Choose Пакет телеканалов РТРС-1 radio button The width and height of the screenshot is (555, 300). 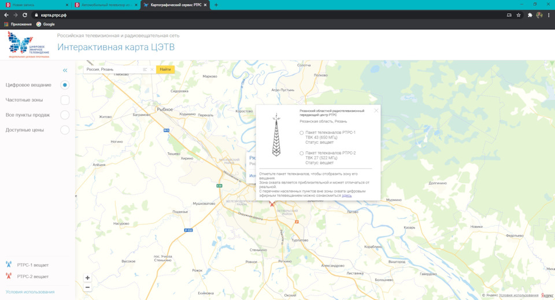point(302,133)
